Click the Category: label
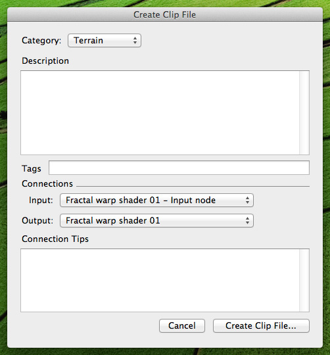This screenshot has width=330, height=355. 41,41
